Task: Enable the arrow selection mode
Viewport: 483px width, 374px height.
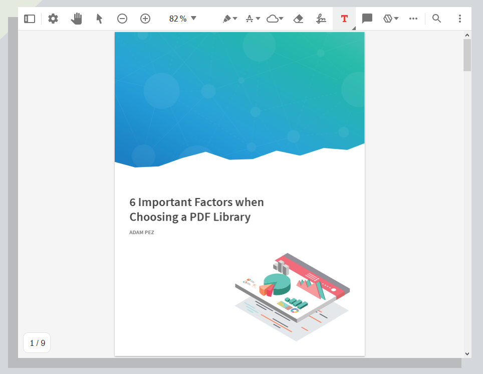Action: pyautogui.click(x=99, y=19)
